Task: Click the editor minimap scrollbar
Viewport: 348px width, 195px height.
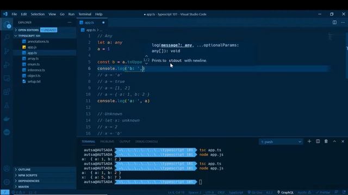Action: pos(346,55)
